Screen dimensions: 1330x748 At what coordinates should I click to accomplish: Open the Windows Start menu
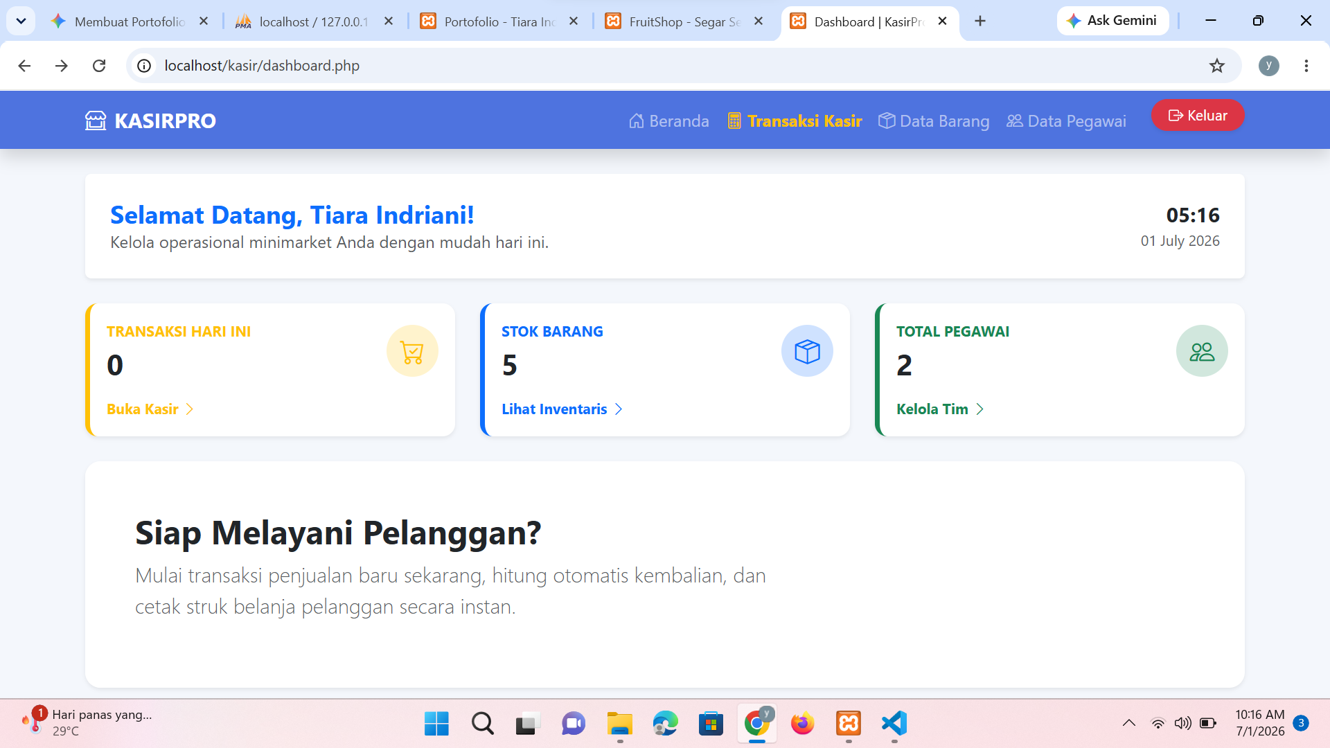pyautogui.click(x=436, y=724)
